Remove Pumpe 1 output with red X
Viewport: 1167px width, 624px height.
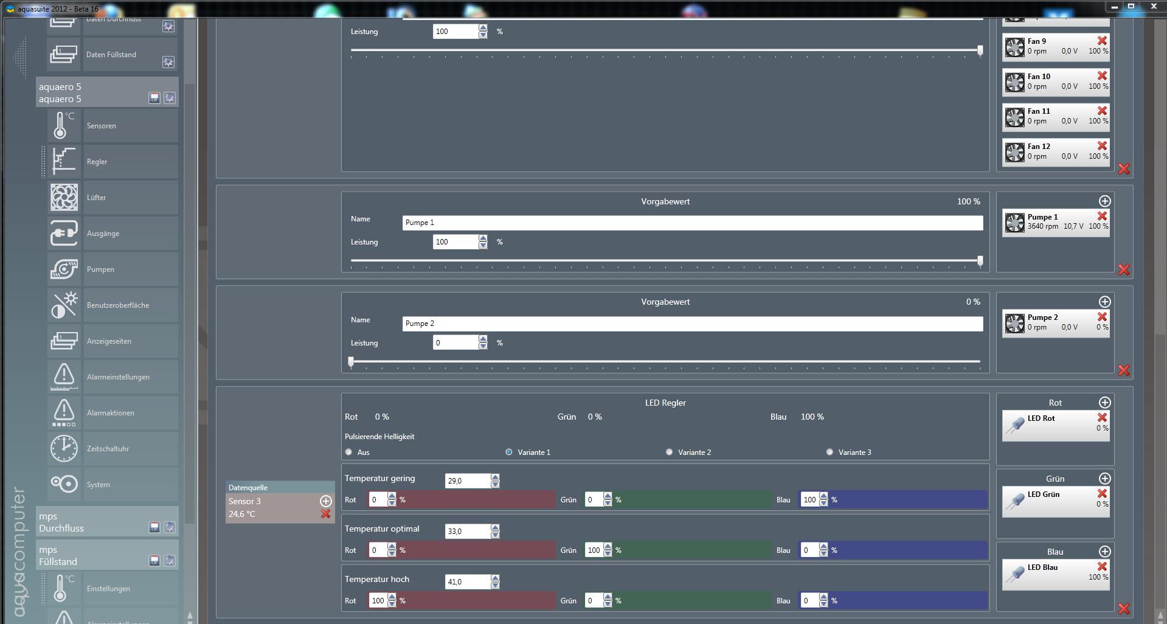(x=1102, y=217)
